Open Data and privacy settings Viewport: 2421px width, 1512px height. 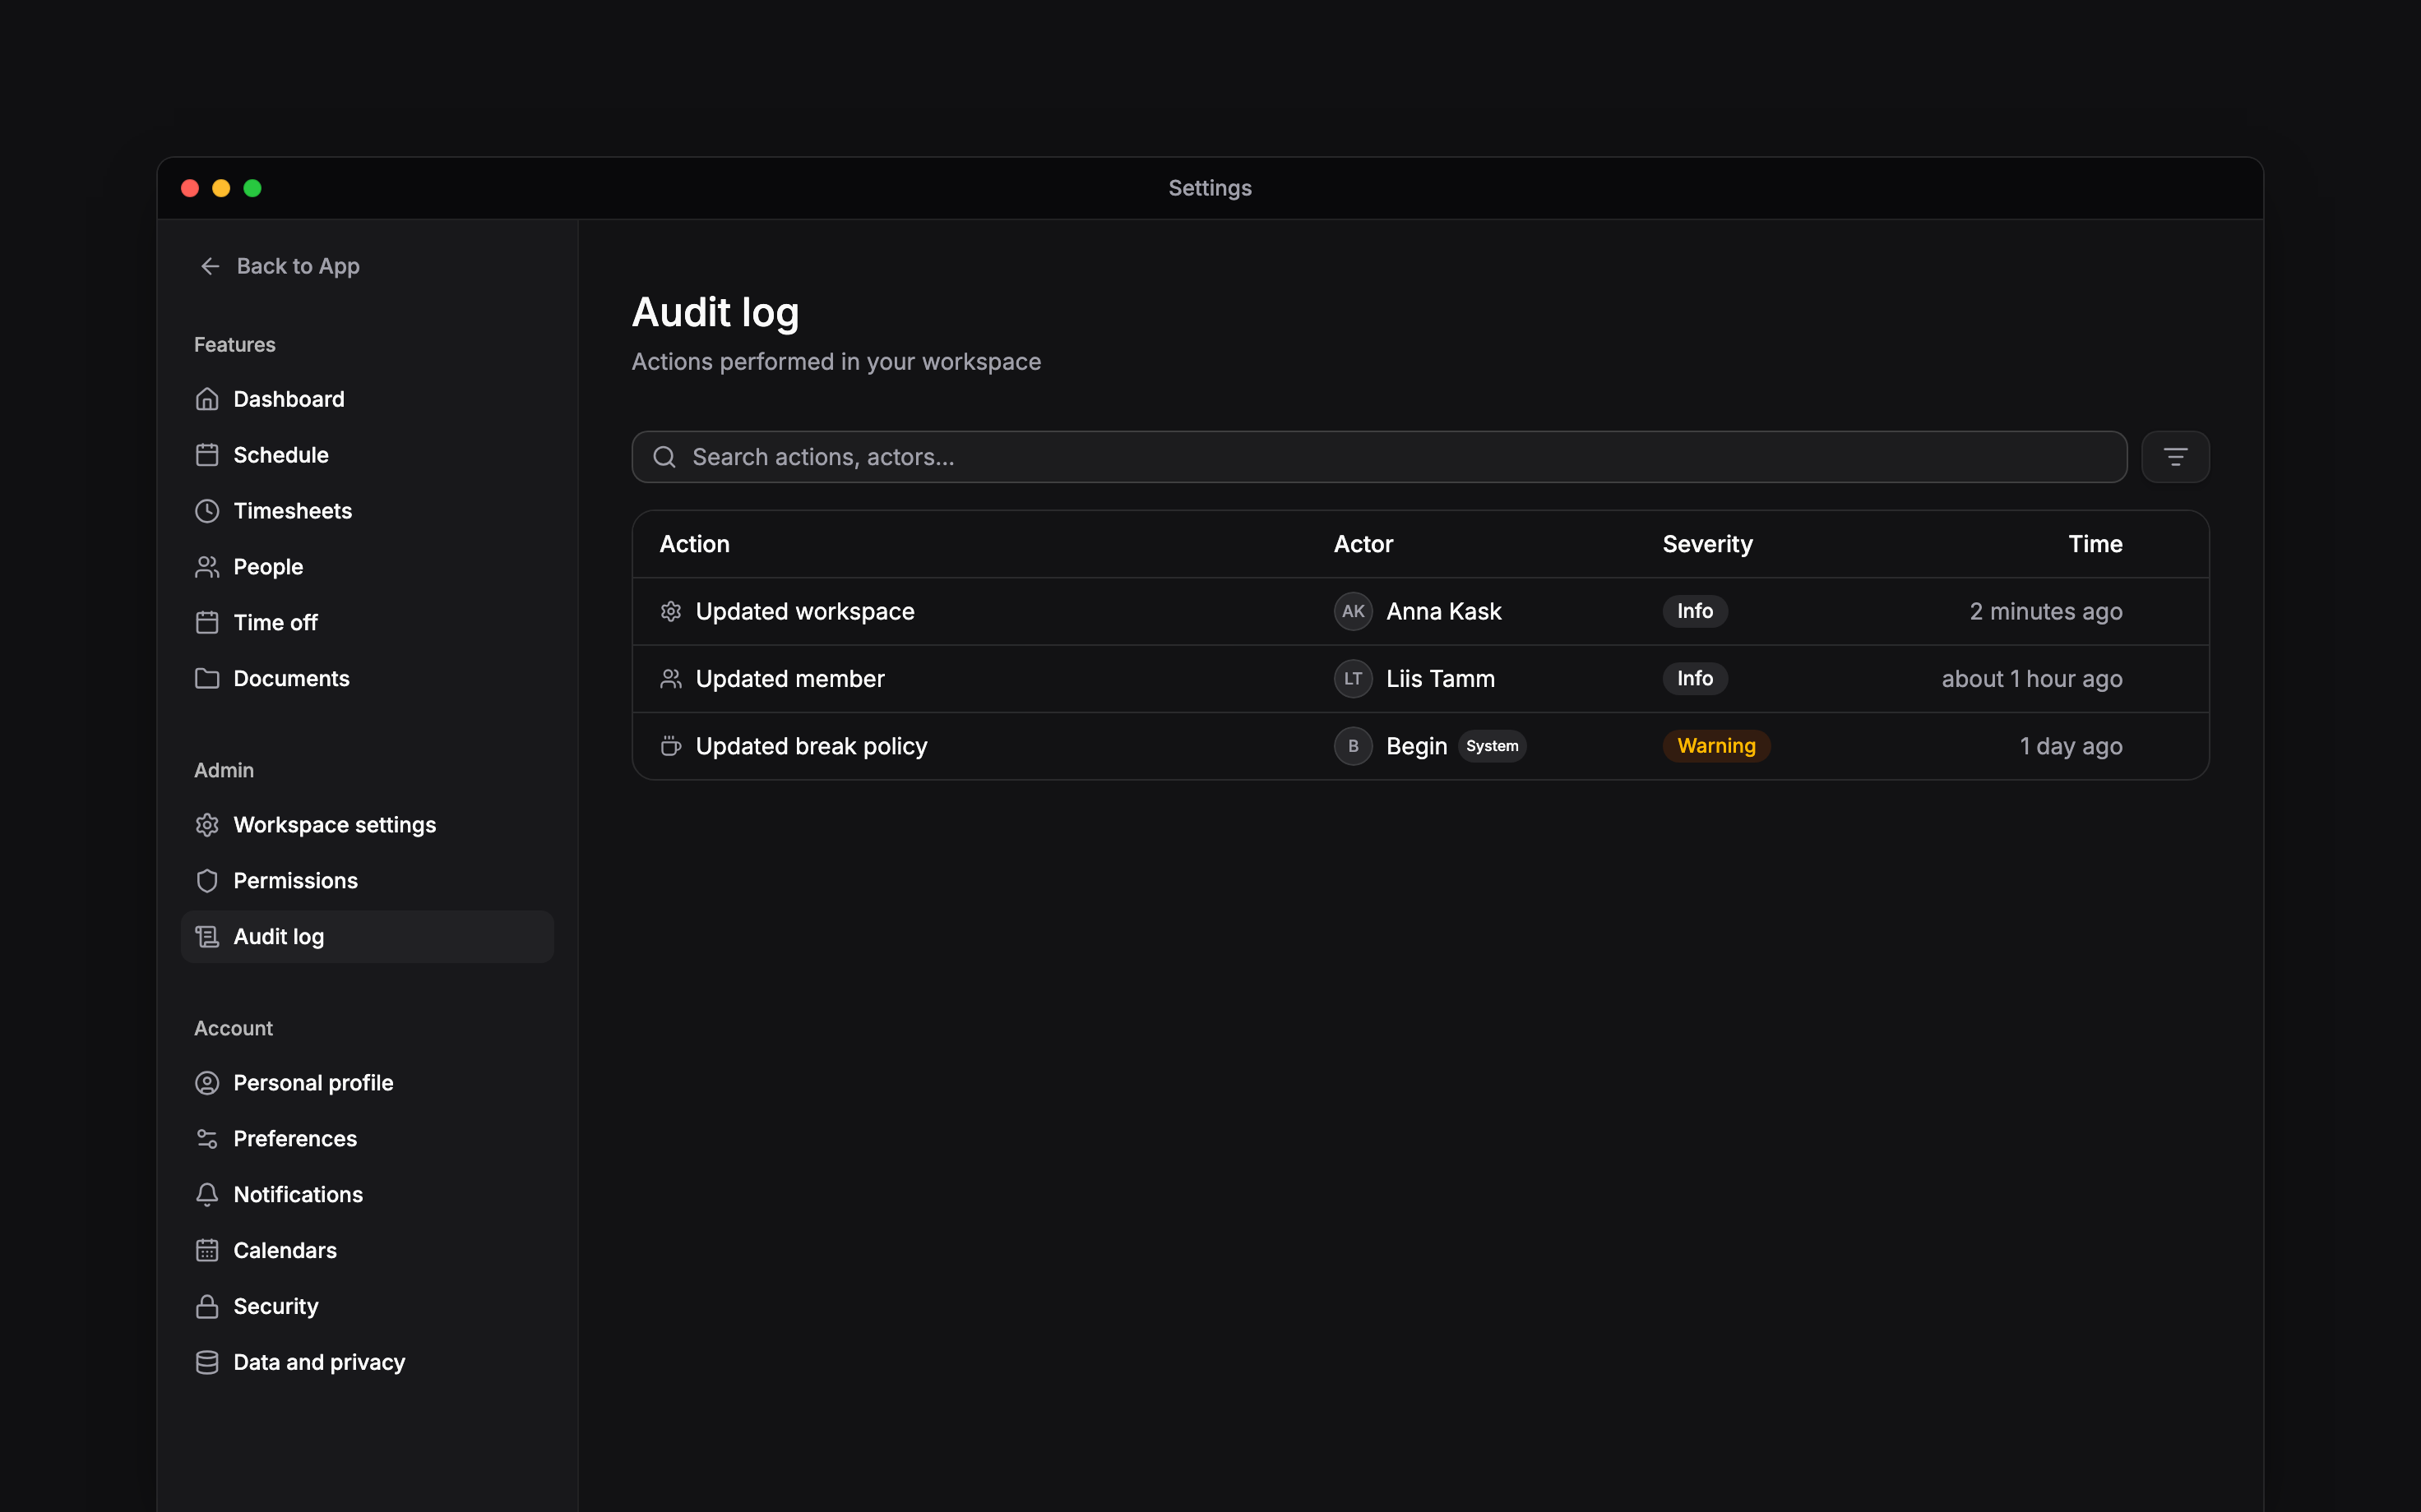coord(367,1363)
